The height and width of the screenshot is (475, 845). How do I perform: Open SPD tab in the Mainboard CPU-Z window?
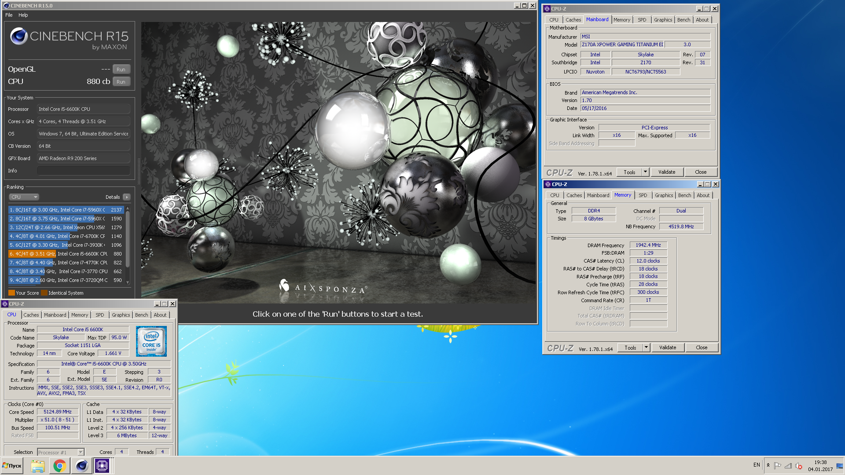click(642, 20)
